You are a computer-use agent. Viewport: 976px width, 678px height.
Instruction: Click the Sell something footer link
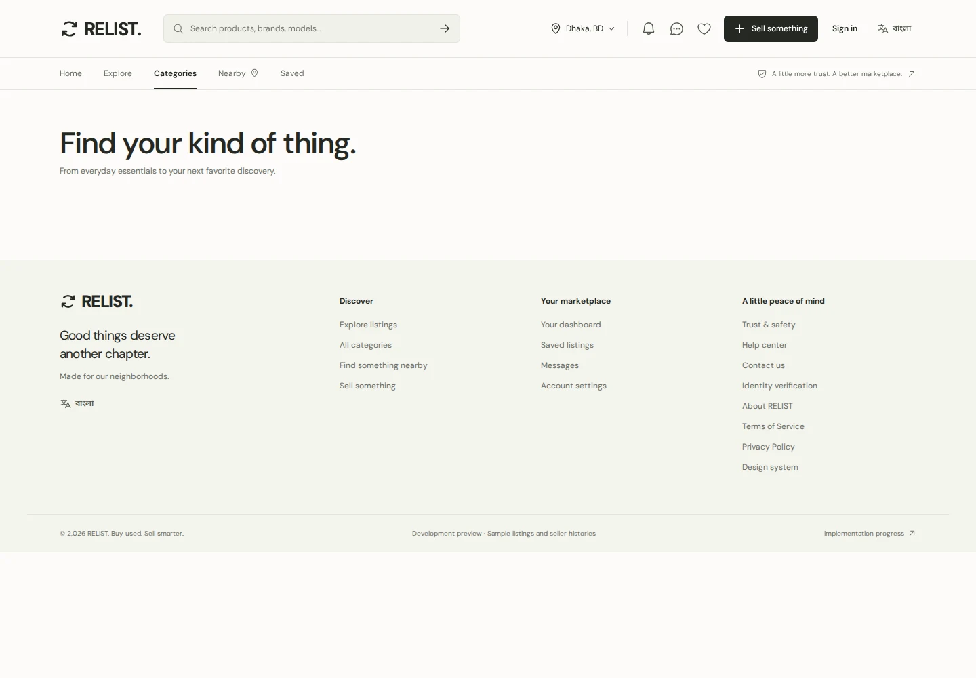pyautogui.click(x=367, y=386)
